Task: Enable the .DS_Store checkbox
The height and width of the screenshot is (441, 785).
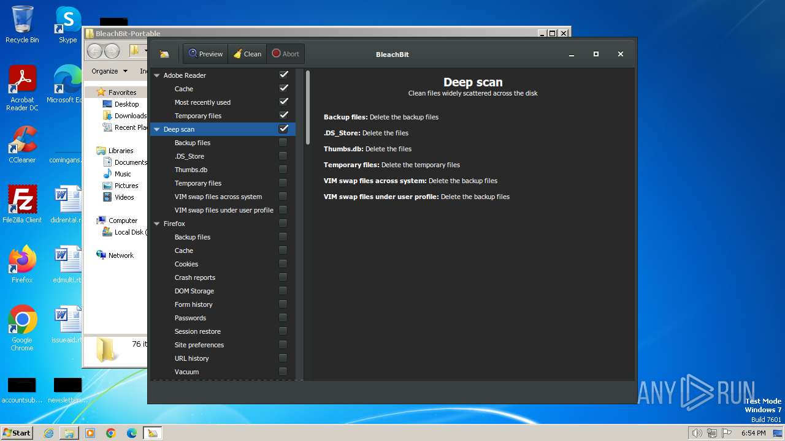Action: tap(283, 156)
